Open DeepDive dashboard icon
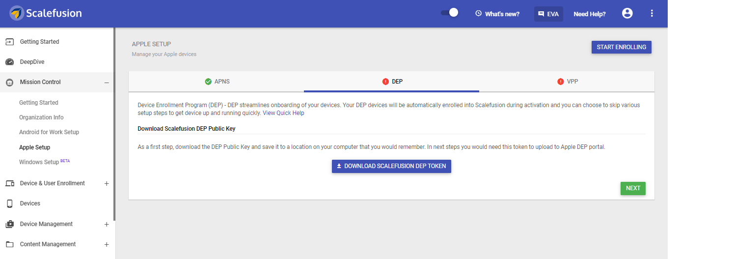Image resolution: width=735 pixels, height=259 pixels. point(9,62)
